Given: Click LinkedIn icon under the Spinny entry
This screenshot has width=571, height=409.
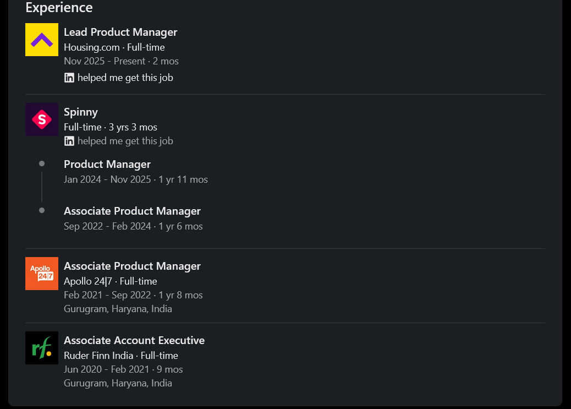Looking at the screenshot, I should tap(69, 141).
